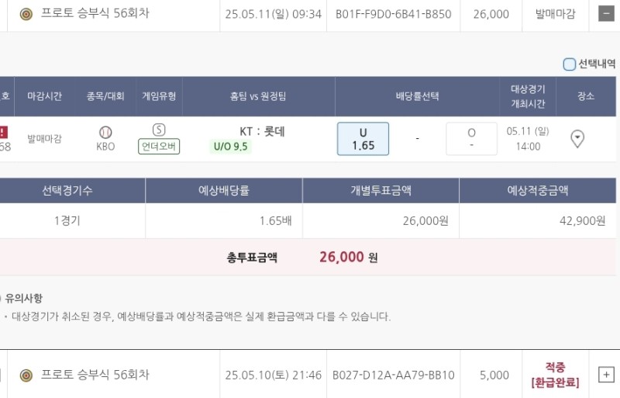This screenshot has width=620, height=398.
Task: Click the green U/O 9.5 handicap badge
Action: coord(231,146)
